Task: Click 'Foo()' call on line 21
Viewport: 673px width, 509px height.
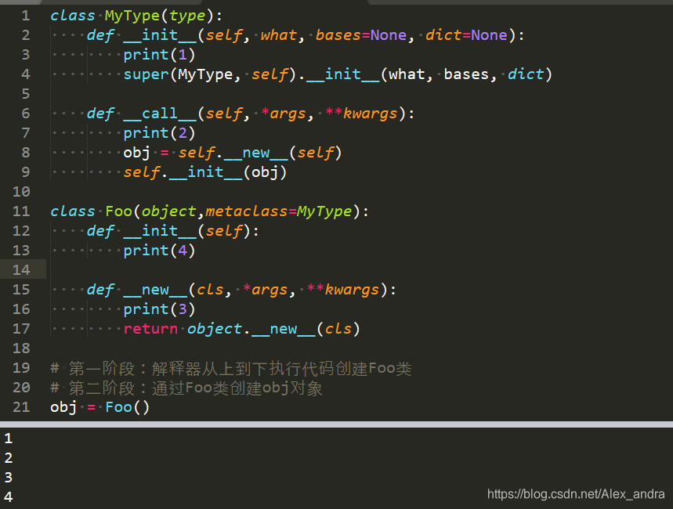Action: (128, 407)
